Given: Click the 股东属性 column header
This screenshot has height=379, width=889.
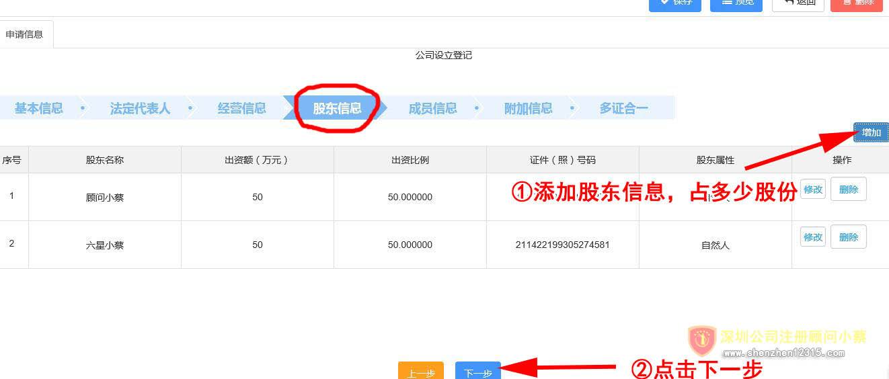Looking at the screenshot, I should tap(716, 160).
